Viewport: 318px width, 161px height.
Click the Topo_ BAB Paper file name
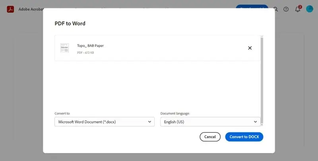[x=90, y=46]
